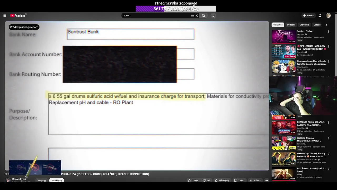The image size is (337, 190).
Task: Open options menu for RIFT LEGENDS video
Action: coord(329,47)
